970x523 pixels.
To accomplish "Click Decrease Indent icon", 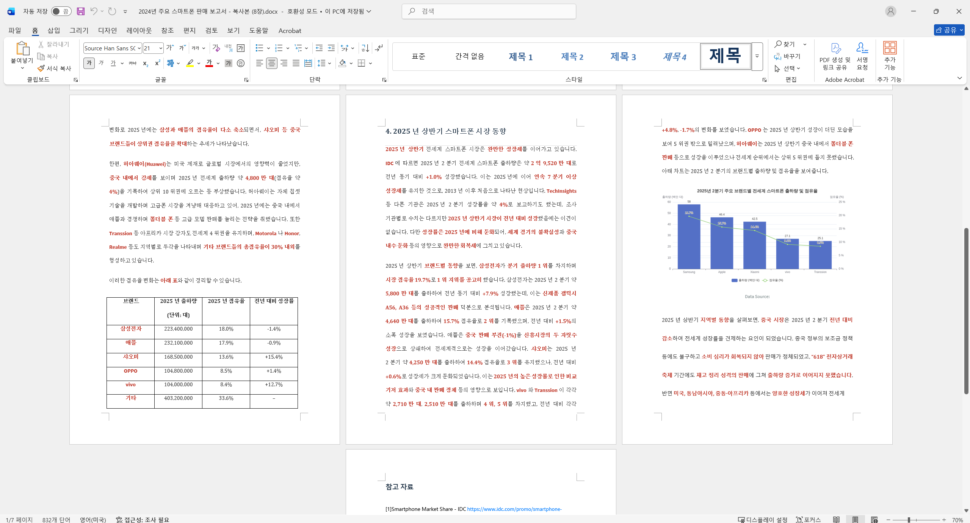I will coord(319,48).
